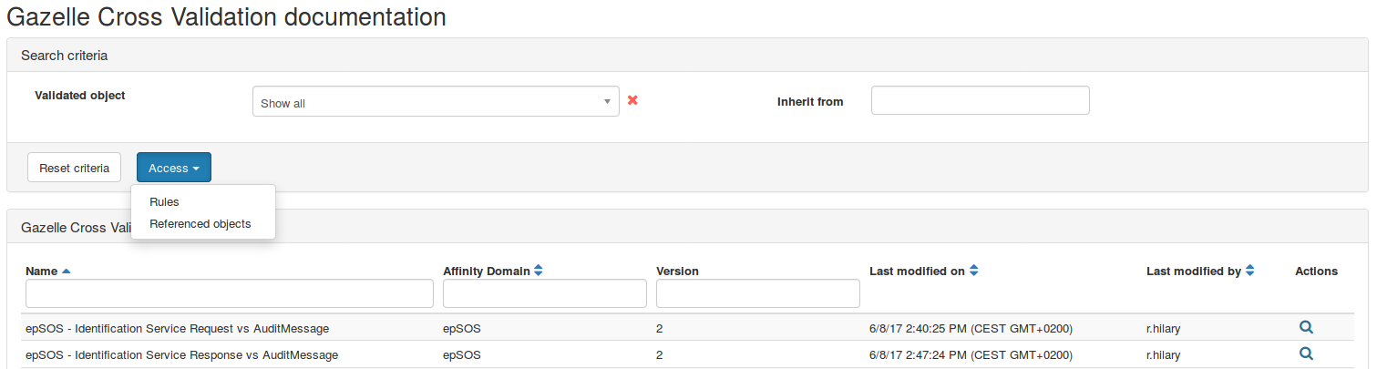The width and height of the screenshot is (1377, 369).
Task: Sort by Last modified on arrows
Action: [x=973, y=271]
